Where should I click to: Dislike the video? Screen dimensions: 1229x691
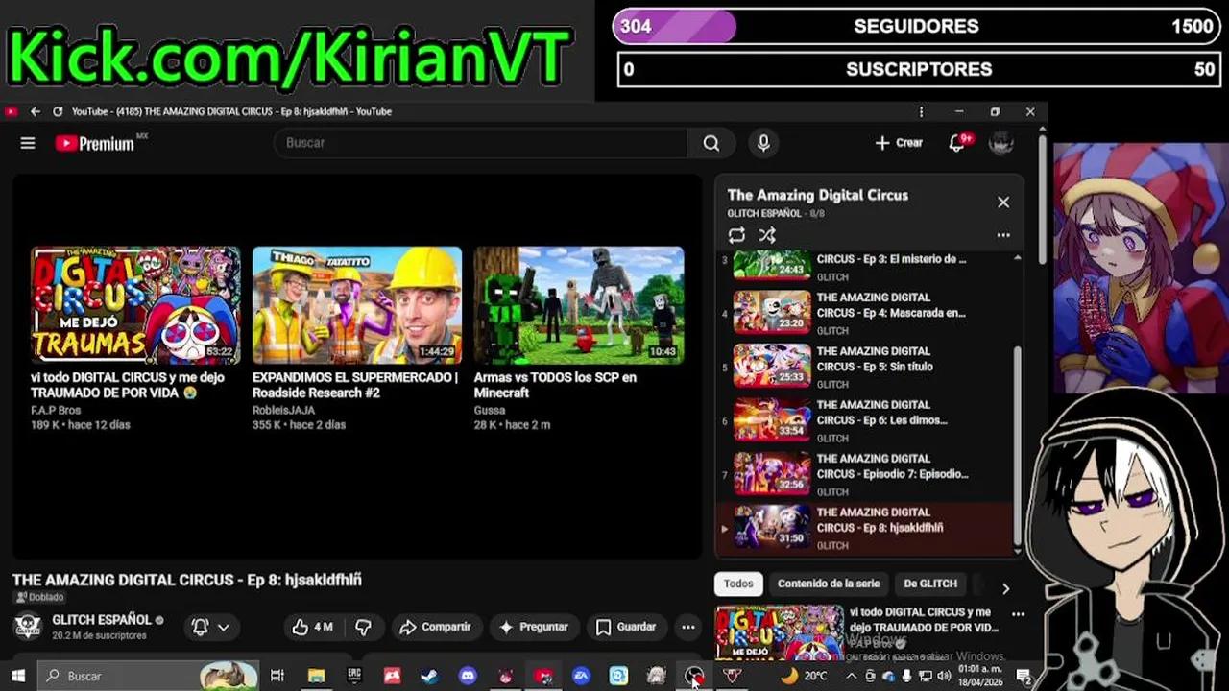364,627
